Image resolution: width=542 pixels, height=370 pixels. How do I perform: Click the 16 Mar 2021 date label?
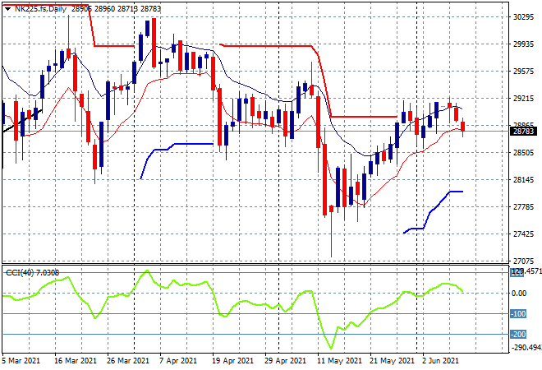[76, 361]
